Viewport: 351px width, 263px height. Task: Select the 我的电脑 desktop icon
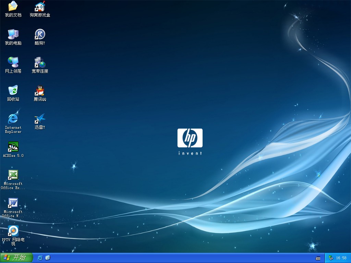pos(13,34)
